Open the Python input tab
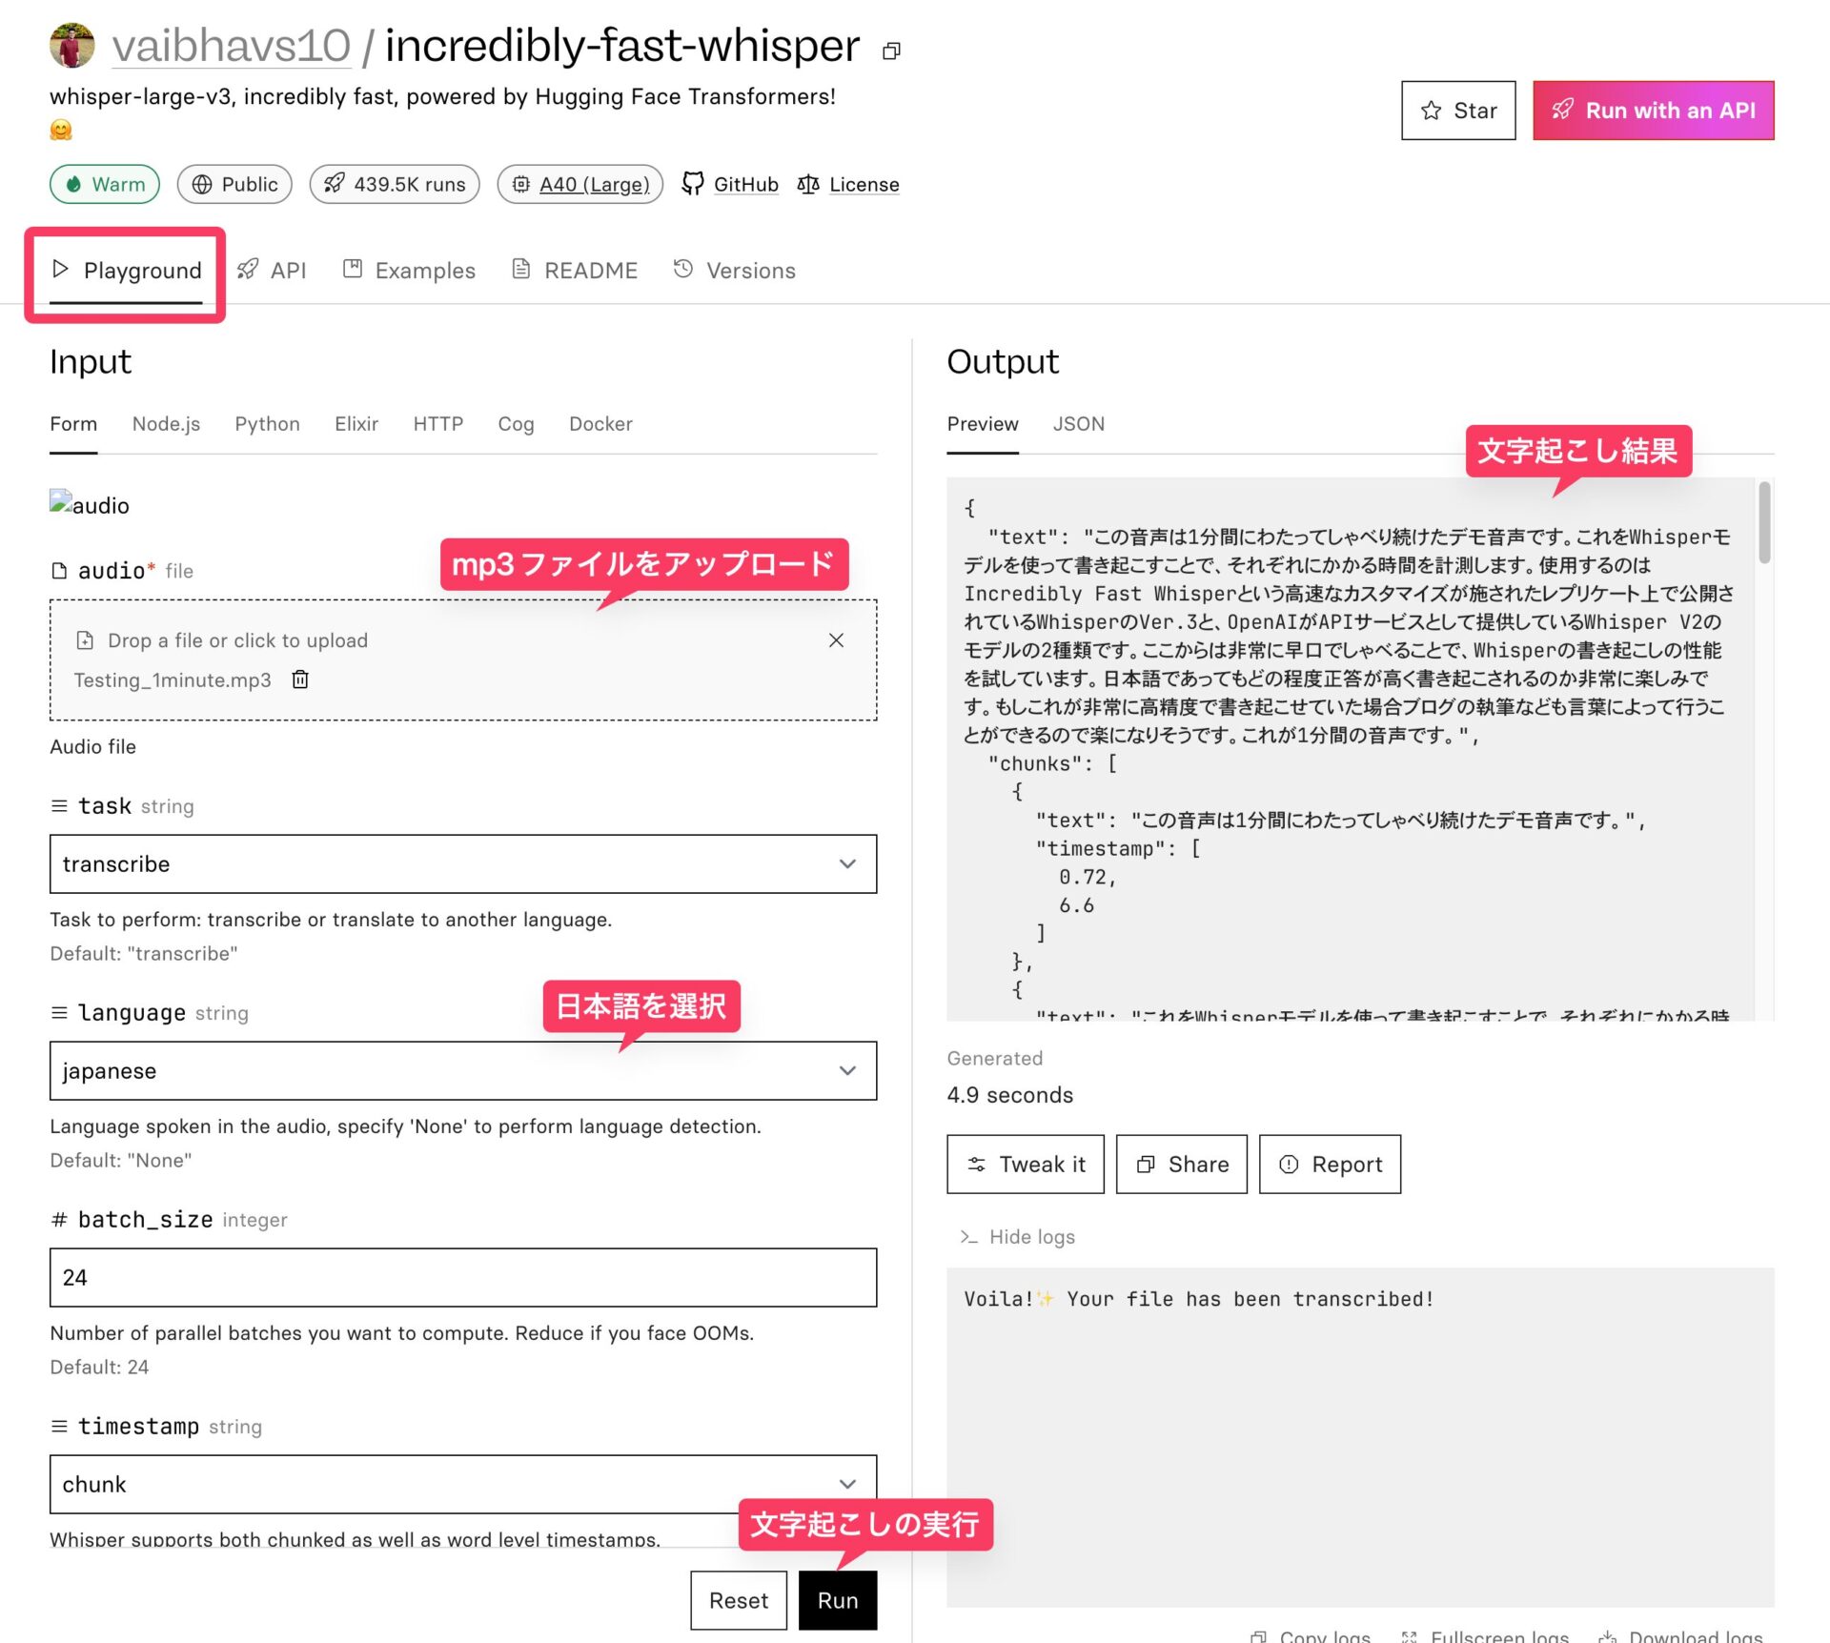Image resolution: width=1830 pixels, height=1643 pixels. coord(267,424)
